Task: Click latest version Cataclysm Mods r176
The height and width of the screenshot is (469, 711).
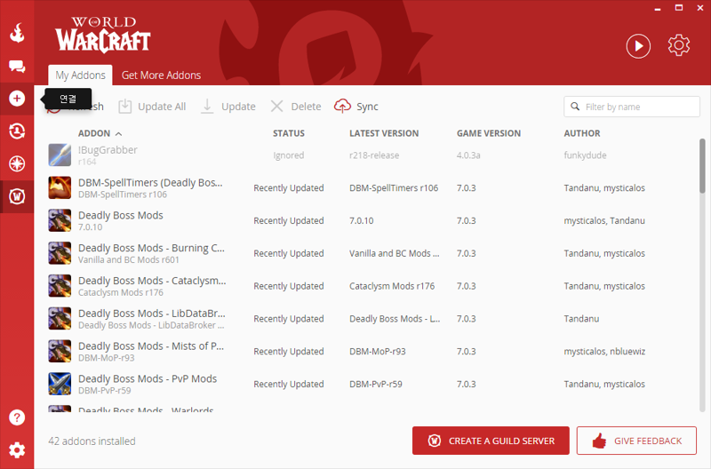Action: [x=392, y=286]
